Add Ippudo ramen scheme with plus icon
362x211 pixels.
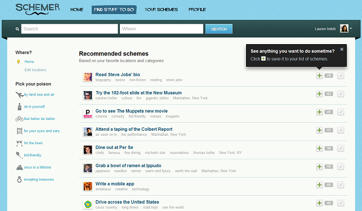[319, 166]
